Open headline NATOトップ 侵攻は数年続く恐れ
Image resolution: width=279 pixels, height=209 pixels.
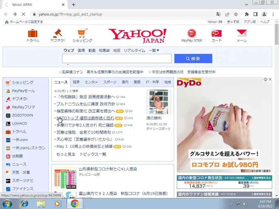point(85,118)
